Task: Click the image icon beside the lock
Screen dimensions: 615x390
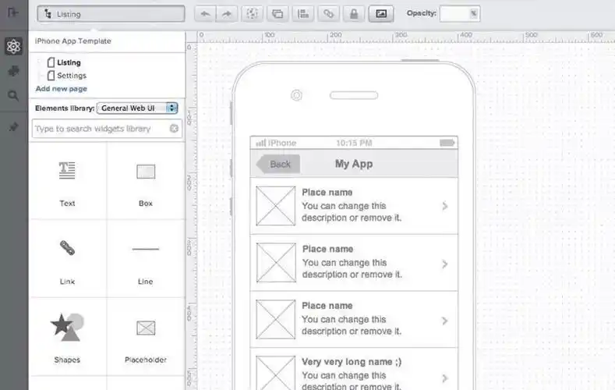Action: [x=380, y=13]
